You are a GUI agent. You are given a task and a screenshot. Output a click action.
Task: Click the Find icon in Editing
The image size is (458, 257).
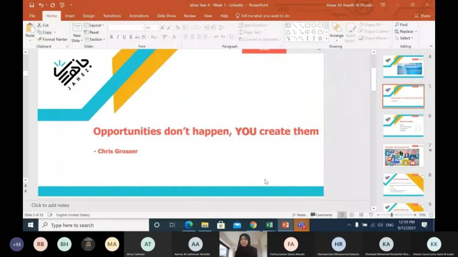[x=401, y=25]
